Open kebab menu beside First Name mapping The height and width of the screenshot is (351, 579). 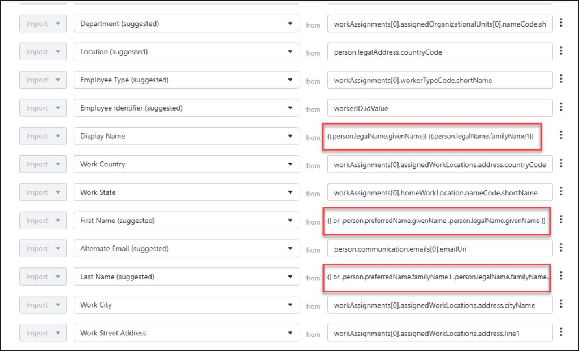561,220
